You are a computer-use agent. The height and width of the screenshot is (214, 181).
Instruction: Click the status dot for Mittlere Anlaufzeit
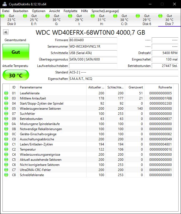(x=6, y=98)
